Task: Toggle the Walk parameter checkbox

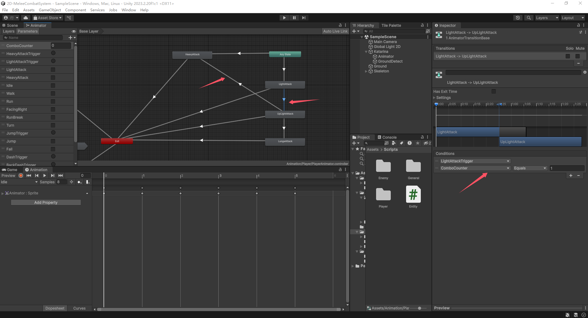Action: tap(53, 94)
